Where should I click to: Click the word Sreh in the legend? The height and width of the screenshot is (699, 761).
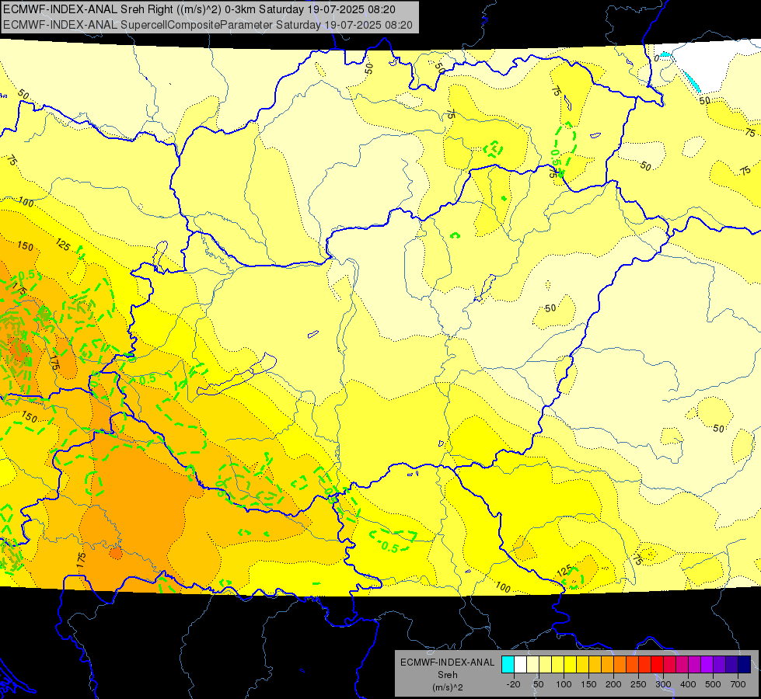[x=447, y=675]
